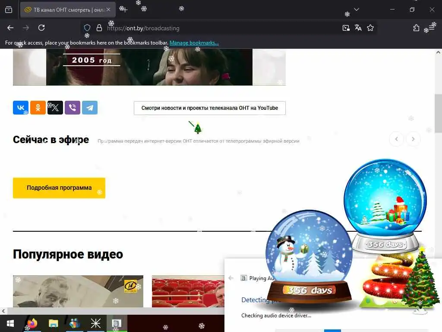The height and width of the screenshot is (332, 442).
Task: Click the page scroll up arrow
Action: coord(438,52)
